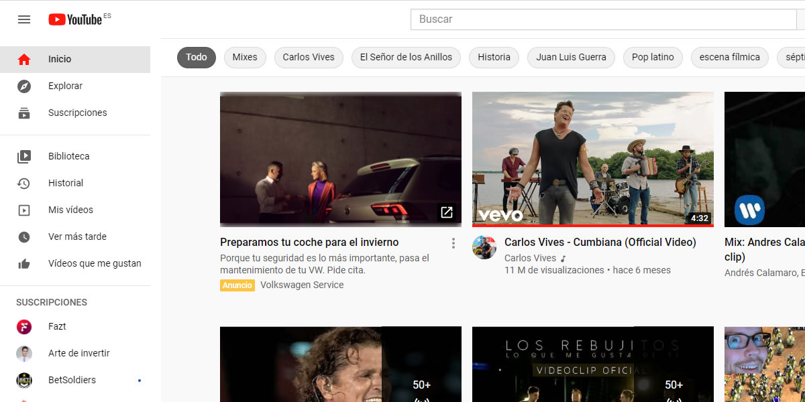The height and width of the screenshot is (402, 805).
Task: Click the Fazt channel avatar
Action: click(x=24, y=326)
